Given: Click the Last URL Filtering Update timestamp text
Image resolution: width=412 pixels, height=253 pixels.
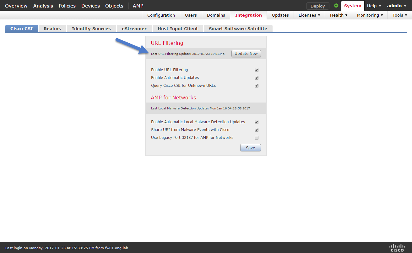Looking at the screenshot, I should [188, 54].
